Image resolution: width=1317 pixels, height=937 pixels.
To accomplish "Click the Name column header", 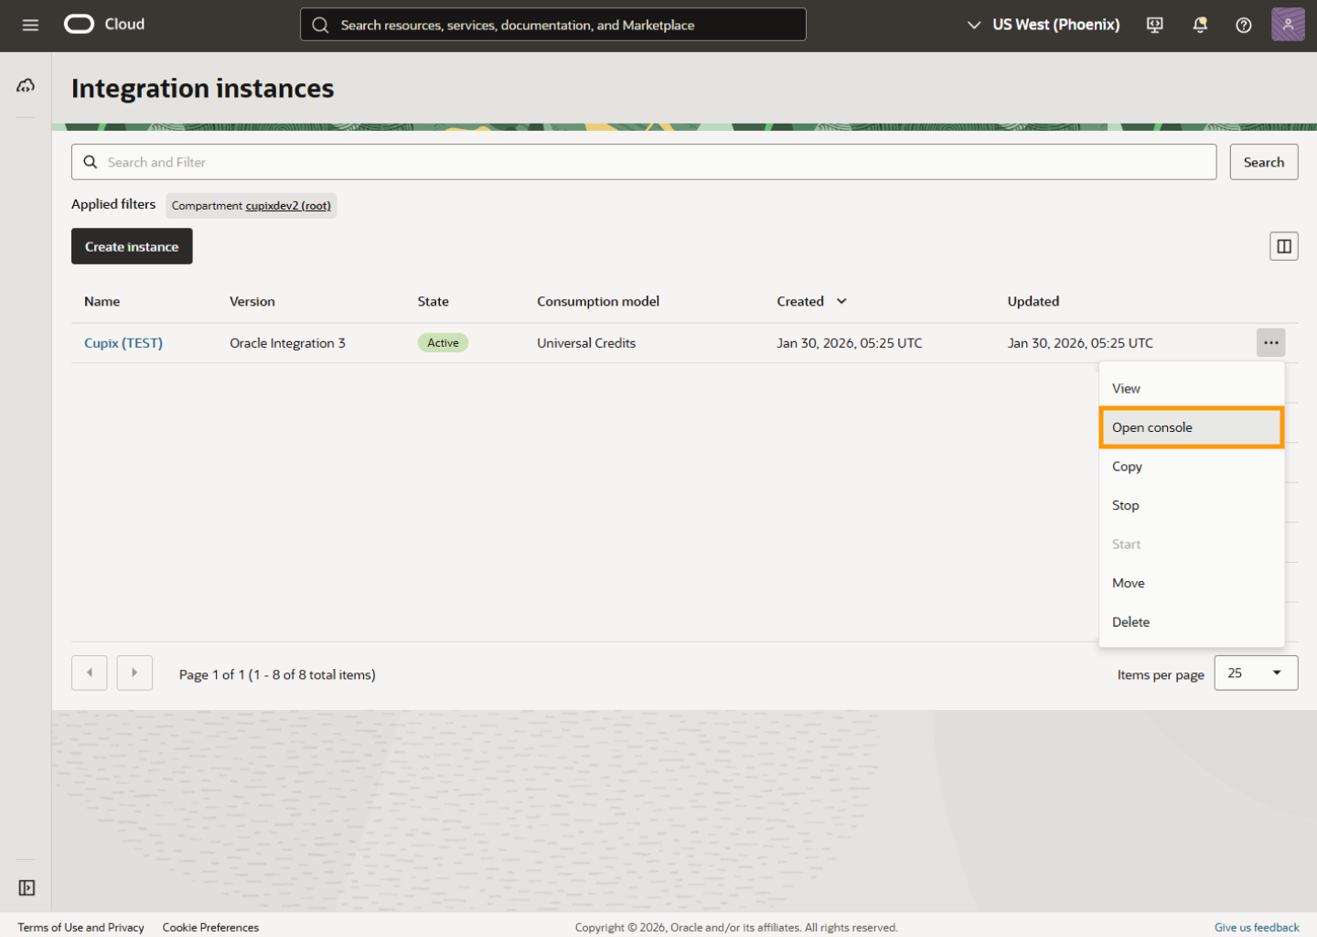I will [x=102, y=301].
